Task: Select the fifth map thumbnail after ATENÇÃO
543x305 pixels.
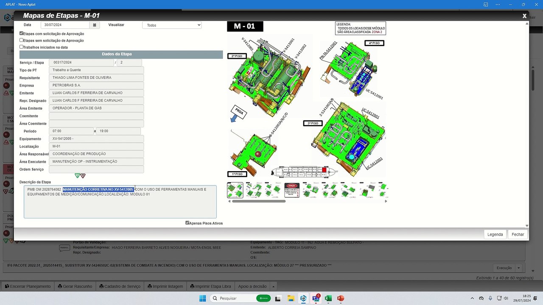Action: point(311,190)
